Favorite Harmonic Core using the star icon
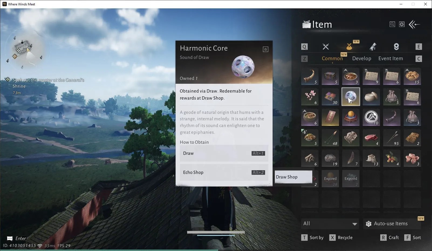Viewport: 432px width, 251px height. [x=266, y=49]
